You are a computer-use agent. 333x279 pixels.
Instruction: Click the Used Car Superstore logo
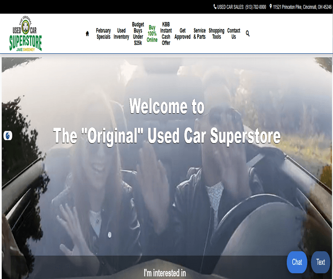(x=26, y=34)
